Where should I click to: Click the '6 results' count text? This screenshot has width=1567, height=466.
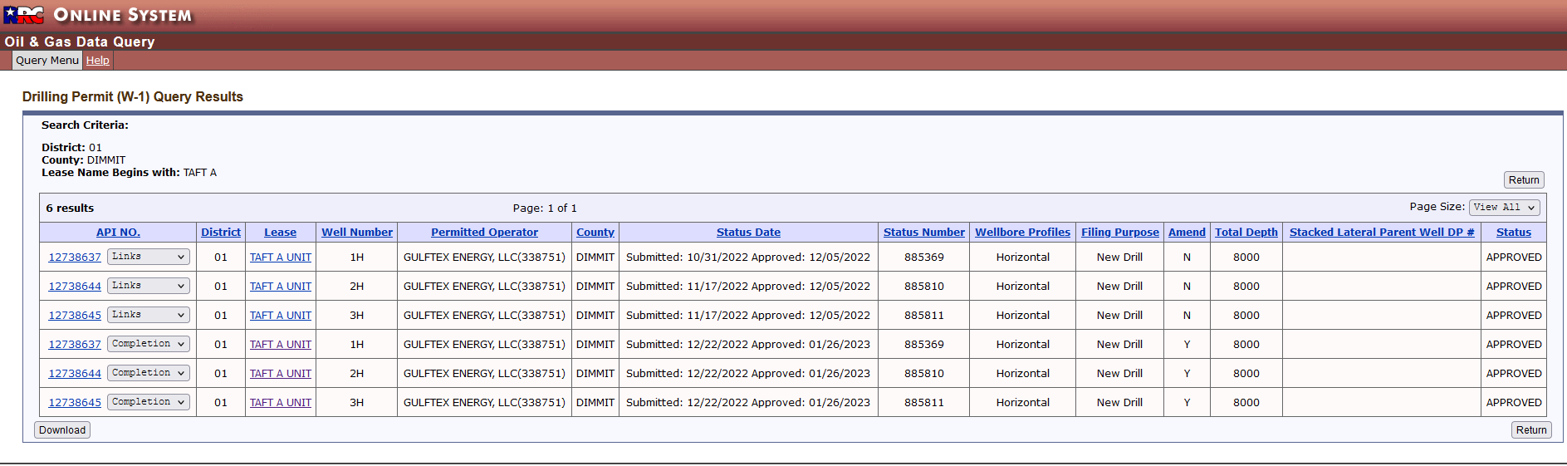[x=70, y=208]
